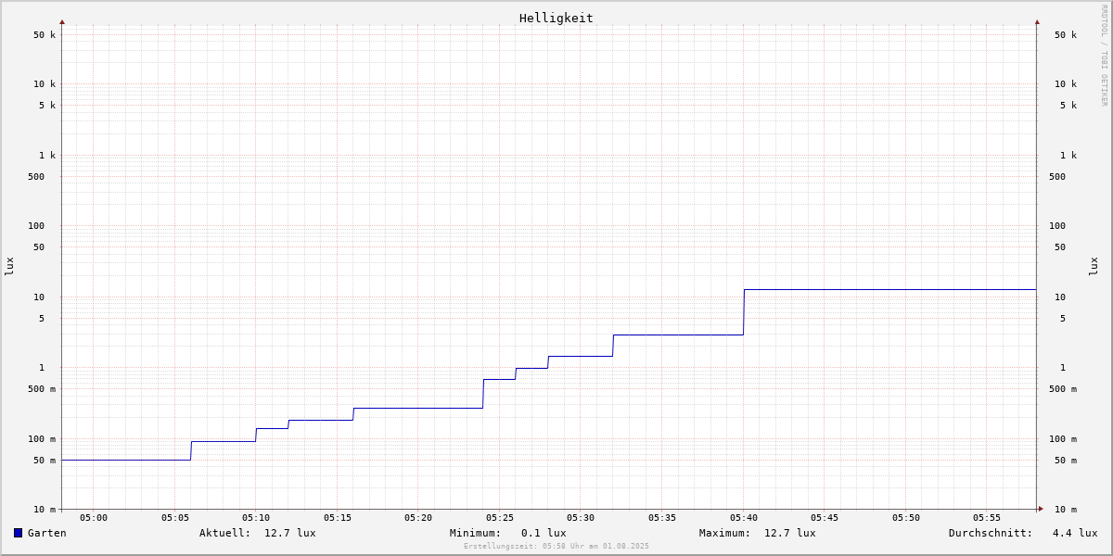Click the 05:15 time axis label
Image resolution: width=1113 pixels, height=556 pixels.
point(338,517)
